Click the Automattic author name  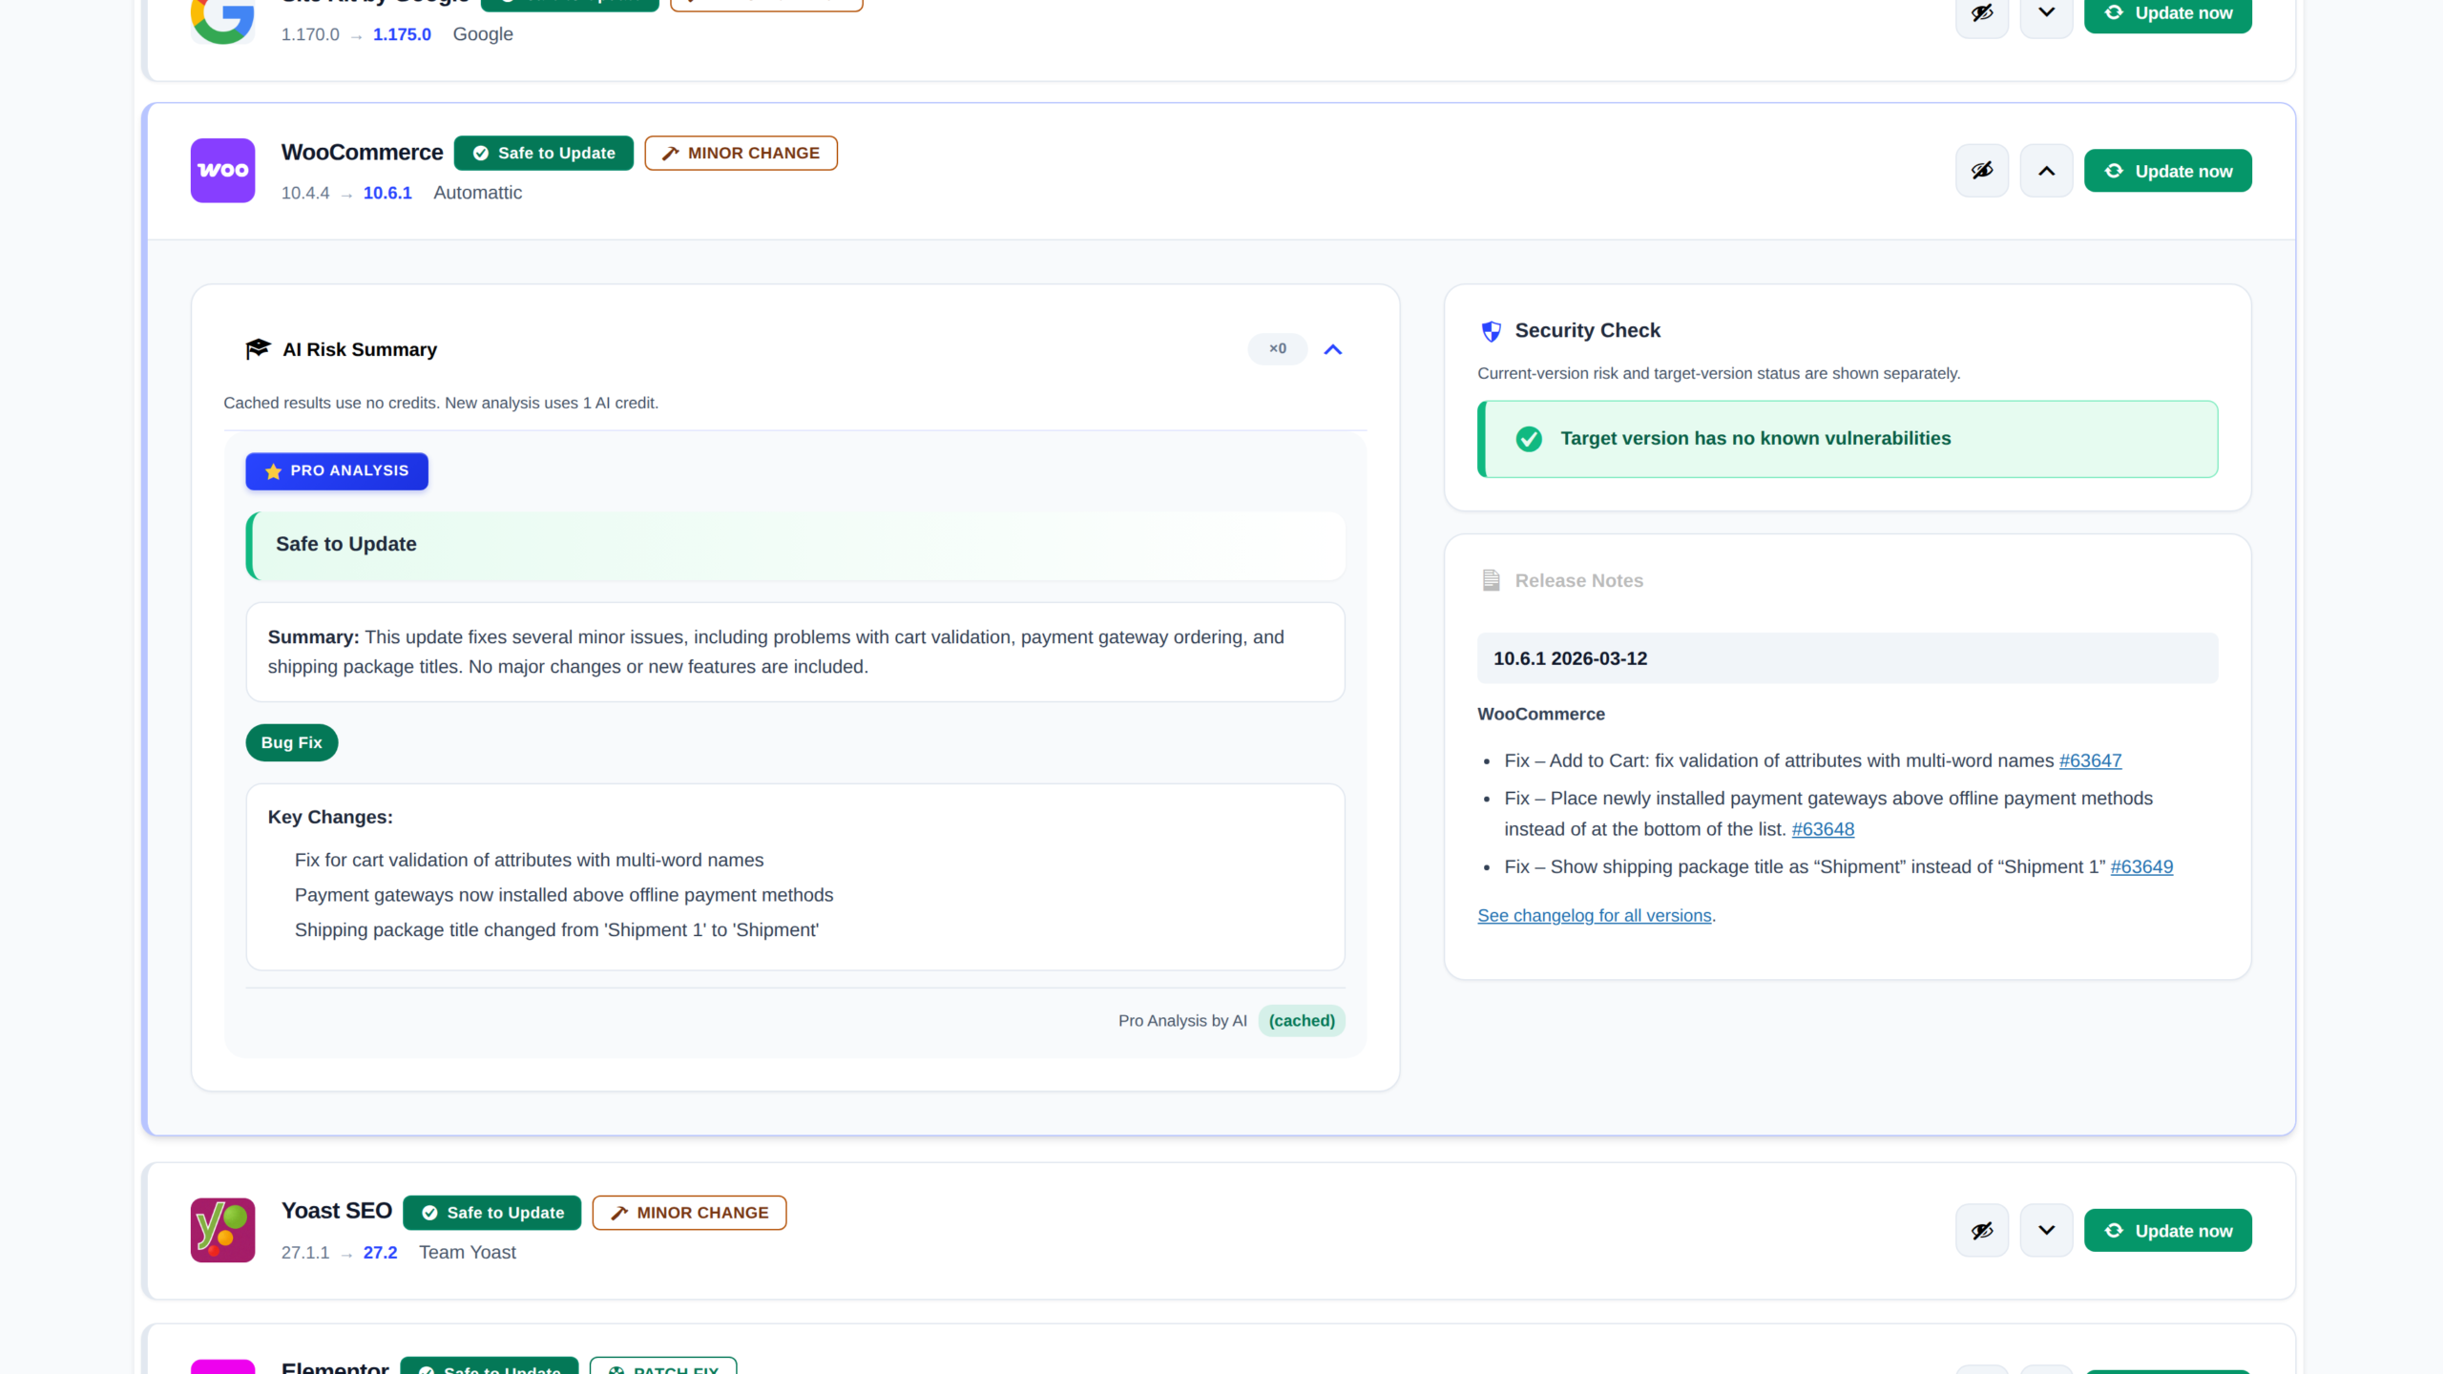[477, 193]
